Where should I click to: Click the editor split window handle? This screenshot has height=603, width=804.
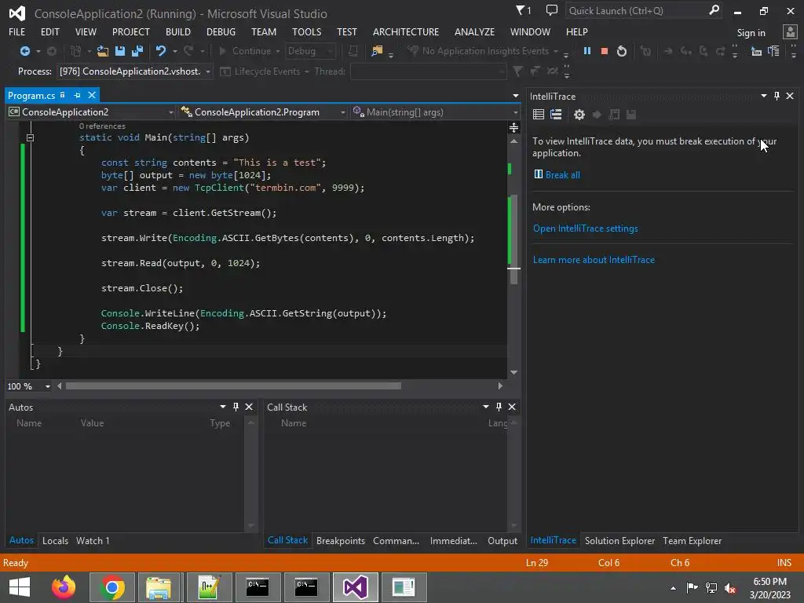coord(513,128)
